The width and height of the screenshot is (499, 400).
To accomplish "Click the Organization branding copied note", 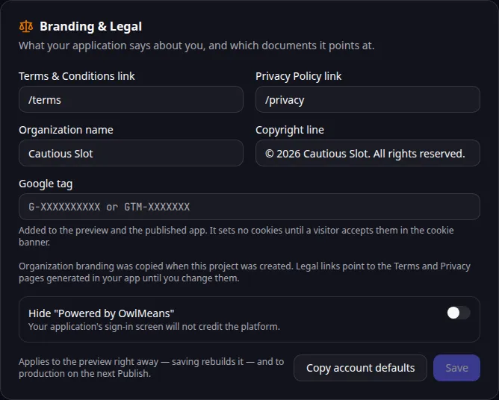I will [x=244, y=272].
